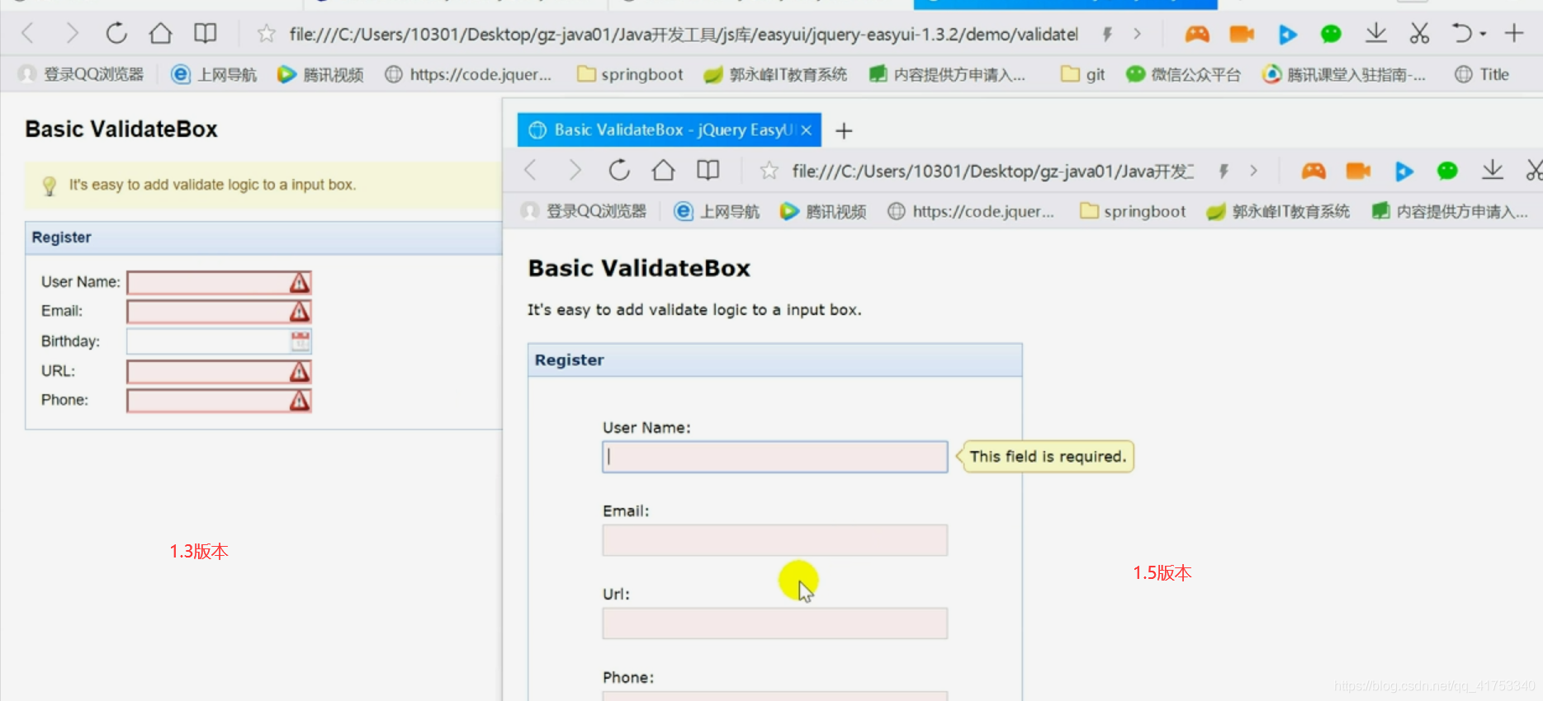1543x701 pixels.
Task: Refresh the inner browser page
Action: pos(619,171)
